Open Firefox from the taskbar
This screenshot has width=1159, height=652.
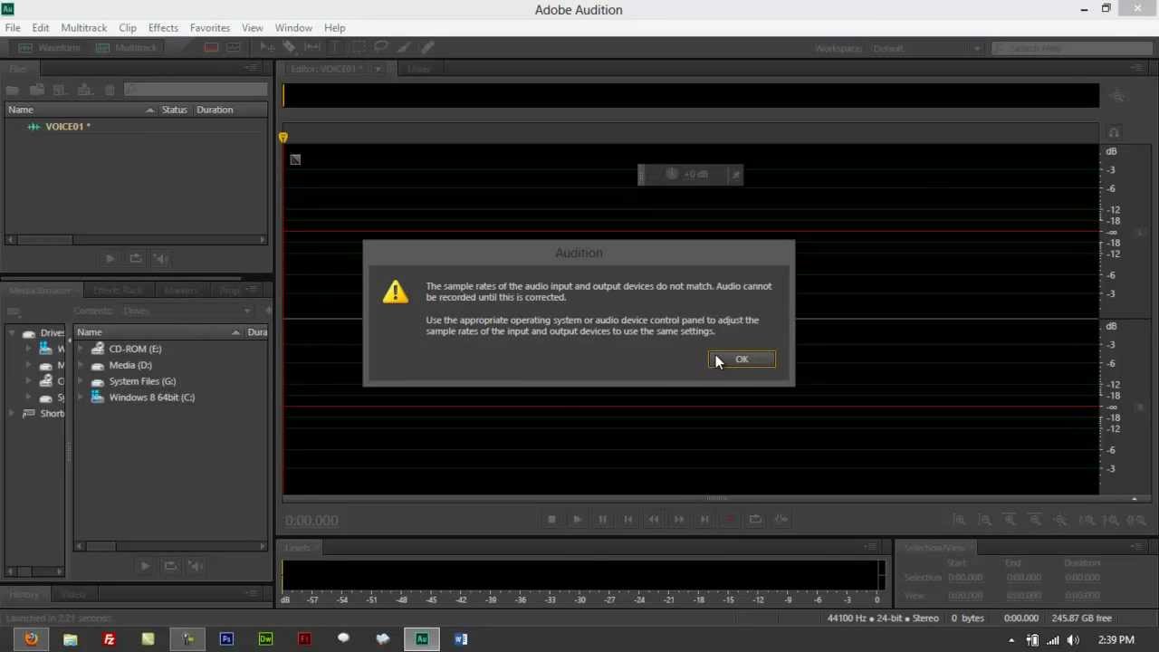32,639
